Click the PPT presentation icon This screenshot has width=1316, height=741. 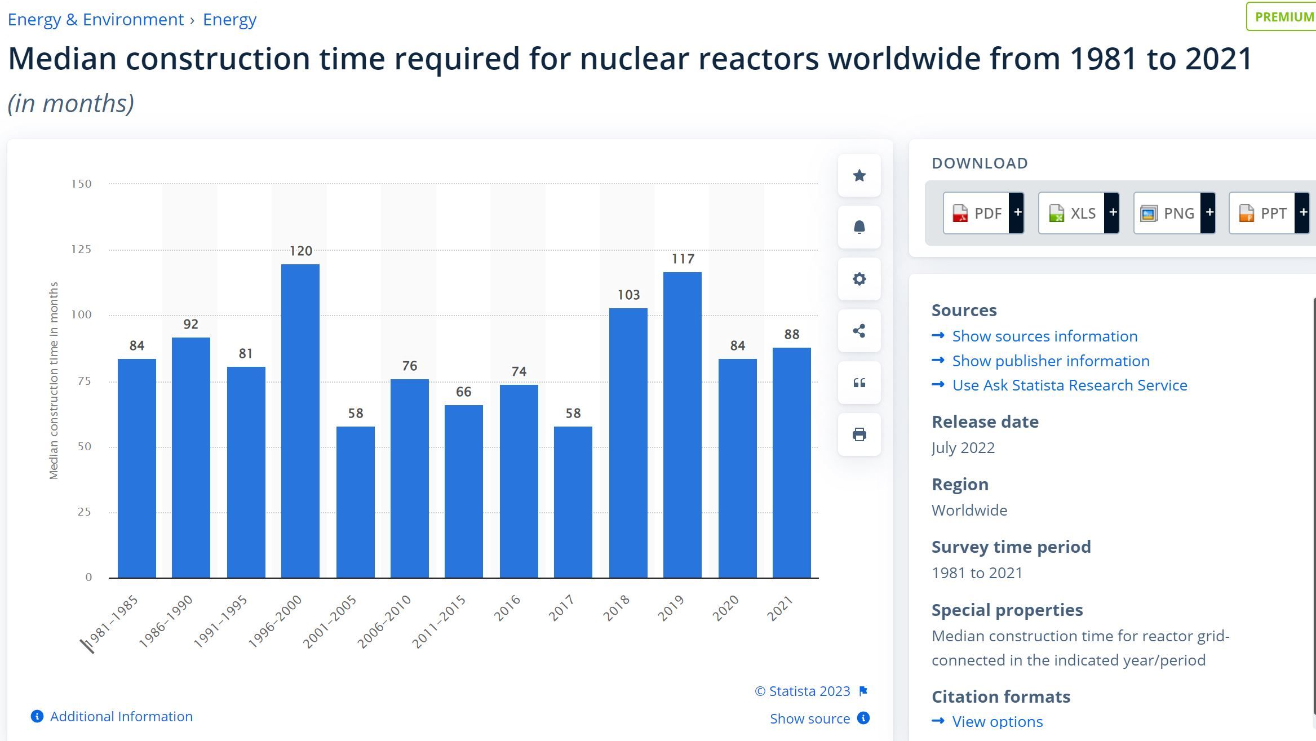tap(1246, 214)
